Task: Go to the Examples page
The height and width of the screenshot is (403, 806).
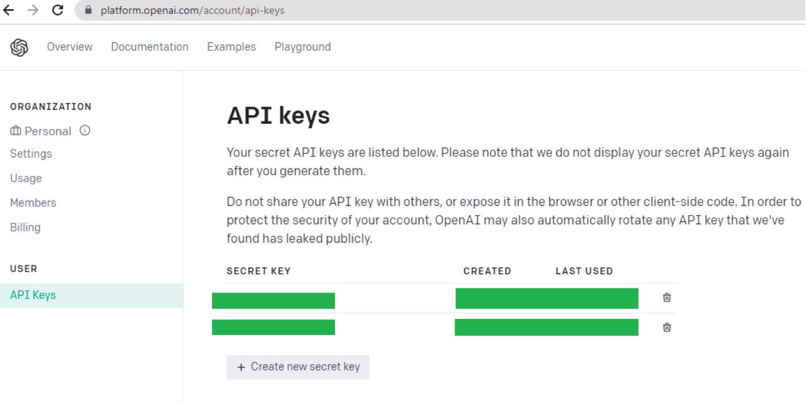Action: (x=231, y=47)
